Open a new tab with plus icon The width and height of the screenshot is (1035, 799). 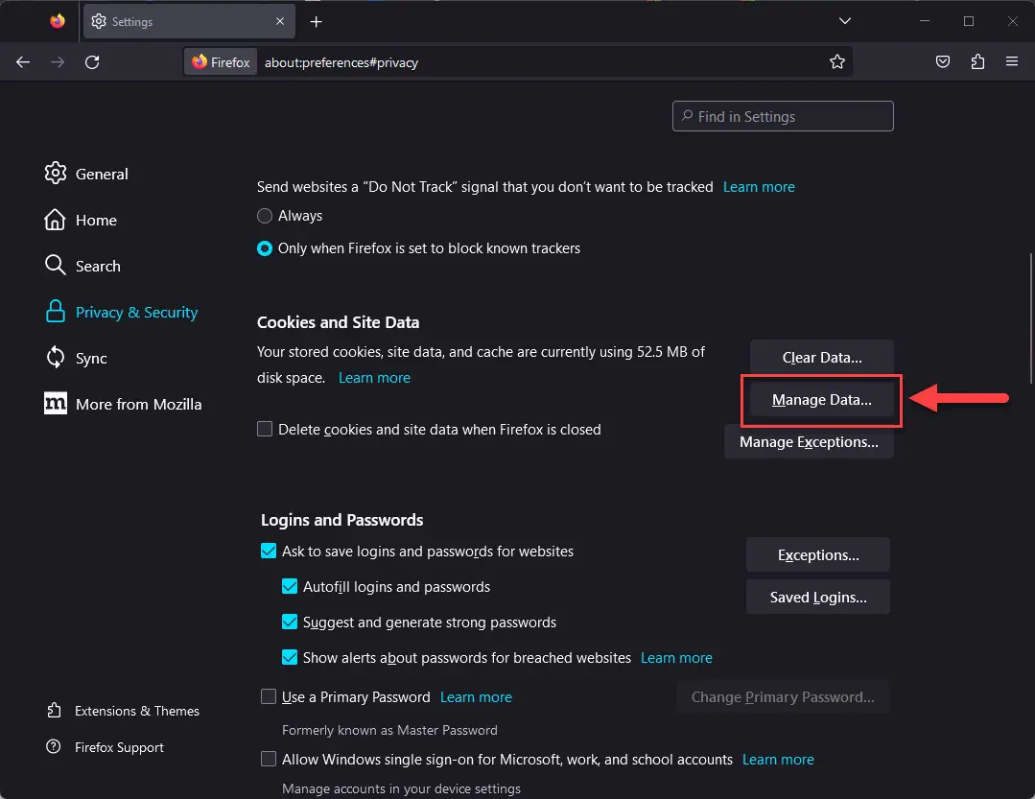pos(317,22)
